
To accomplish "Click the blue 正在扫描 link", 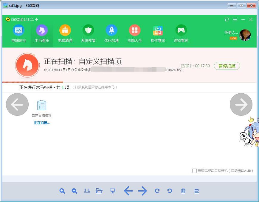I will (x=41, y=123).
